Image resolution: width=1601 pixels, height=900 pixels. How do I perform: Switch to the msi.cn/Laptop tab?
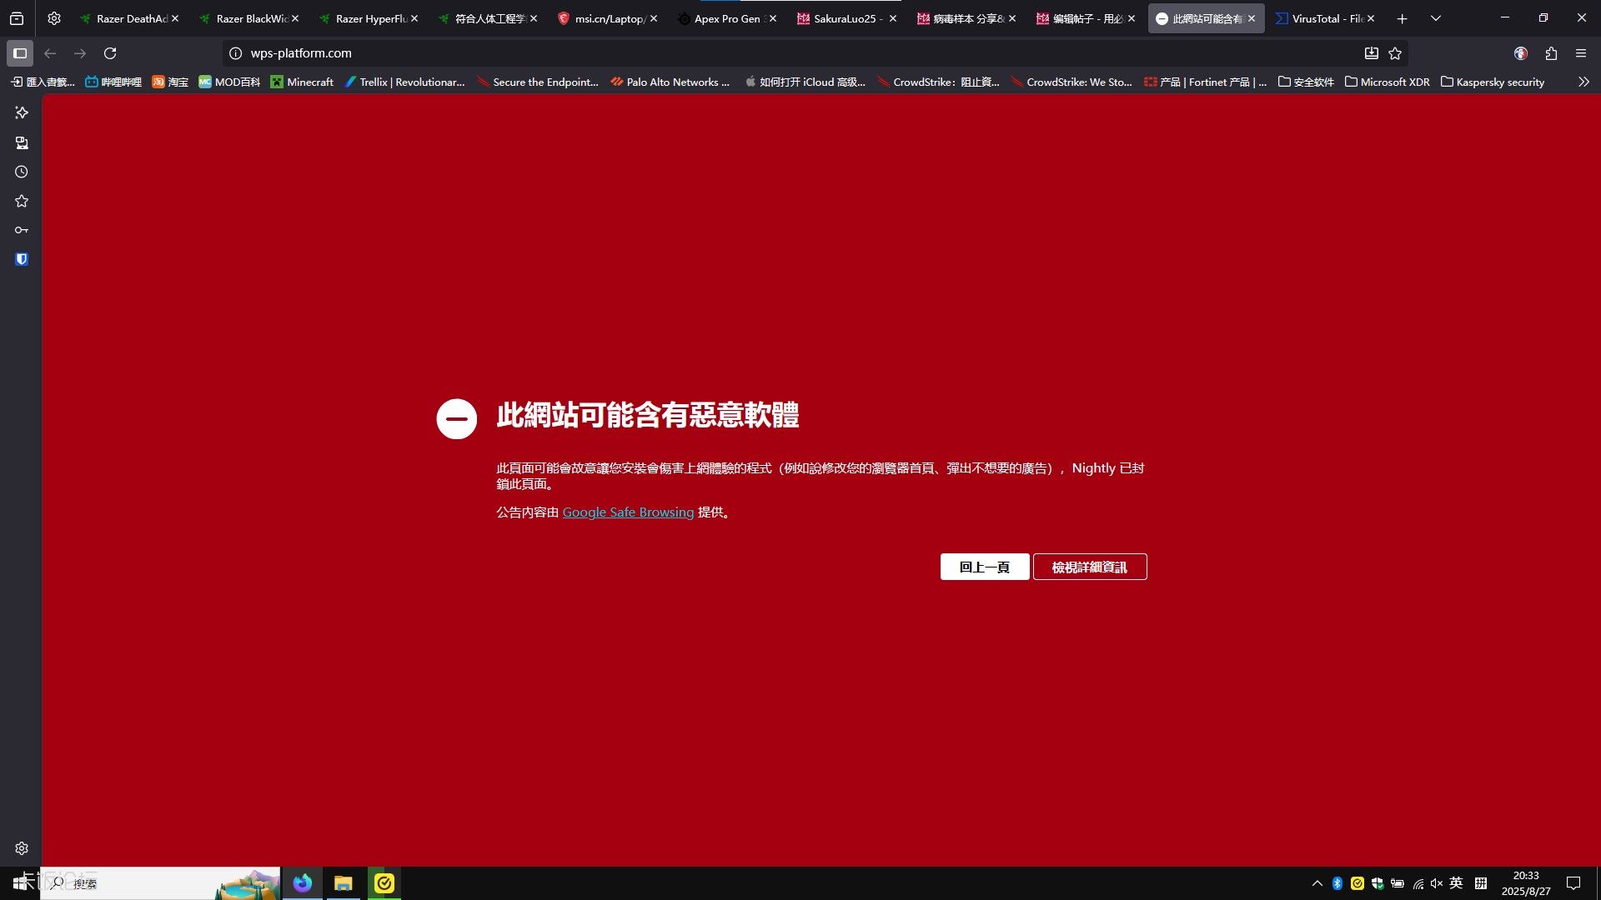605,18
